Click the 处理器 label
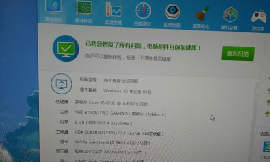The width and height of the screenshot is (270, 162). [62, 102]
